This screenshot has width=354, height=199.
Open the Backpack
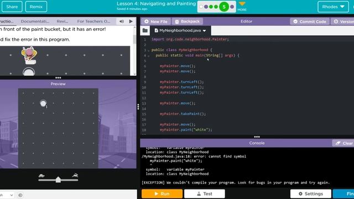[x=188, y=22]
